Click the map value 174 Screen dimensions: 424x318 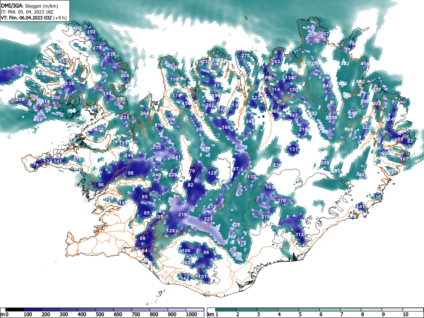[x=176, y=95]
